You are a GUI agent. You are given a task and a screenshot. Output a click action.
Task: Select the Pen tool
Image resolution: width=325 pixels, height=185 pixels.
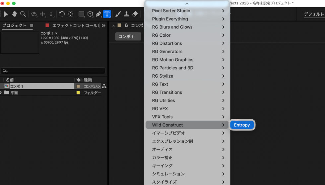coord(98,14)
